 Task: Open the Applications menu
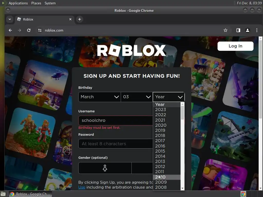pos(18,3)
